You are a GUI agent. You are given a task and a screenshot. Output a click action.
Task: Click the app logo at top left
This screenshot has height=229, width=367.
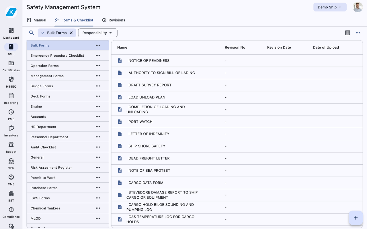pos(11,12)
